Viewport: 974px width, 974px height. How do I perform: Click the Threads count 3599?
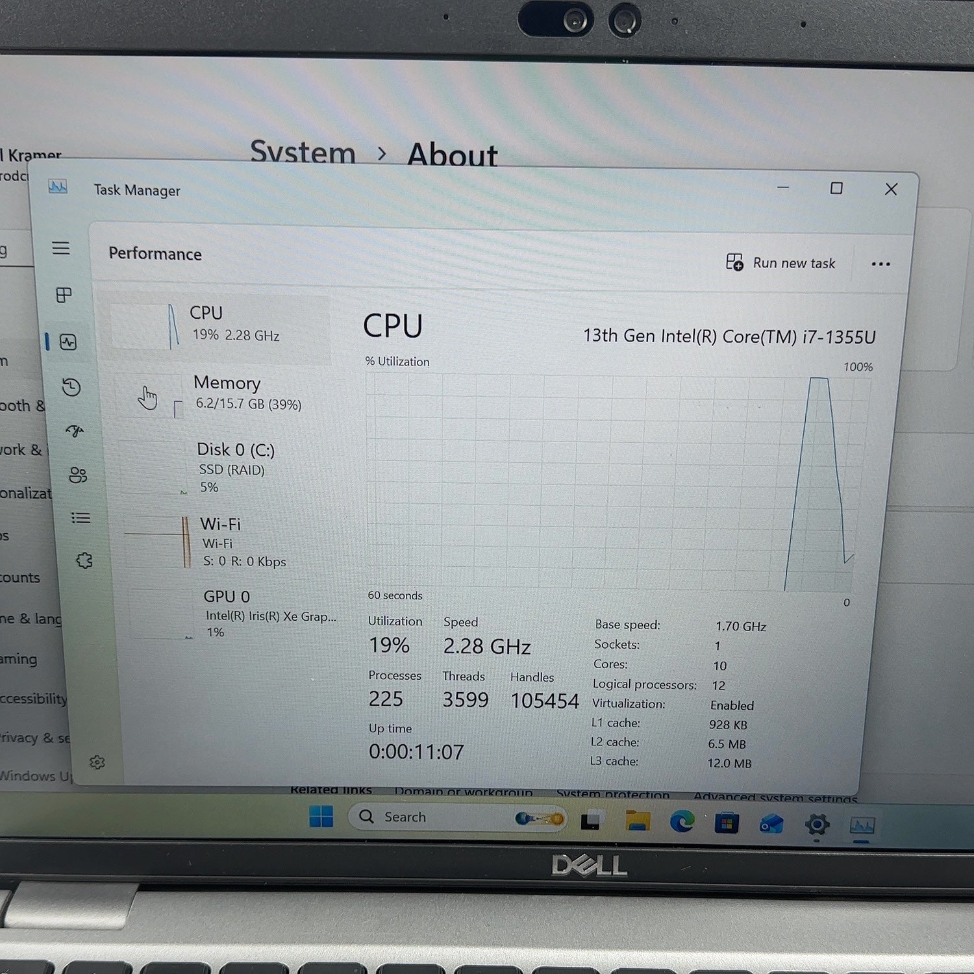(x=466, y=700)
